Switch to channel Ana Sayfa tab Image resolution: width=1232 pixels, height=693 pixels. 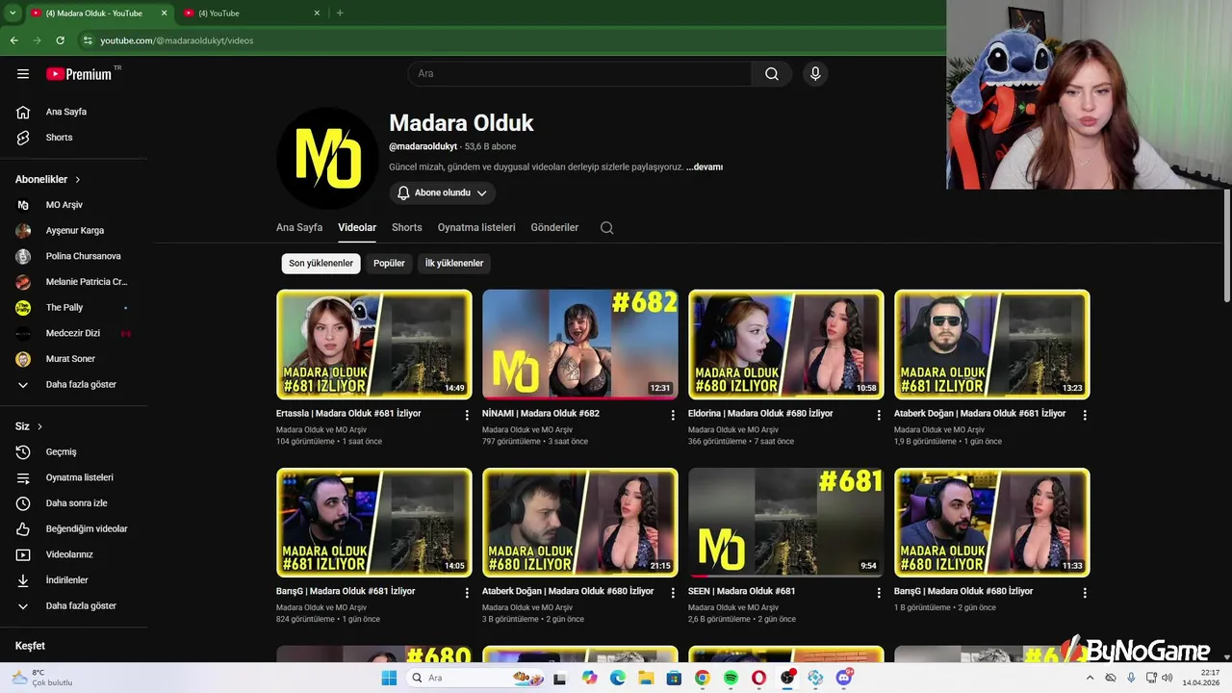pyautogui.click(x=299, y=228)
